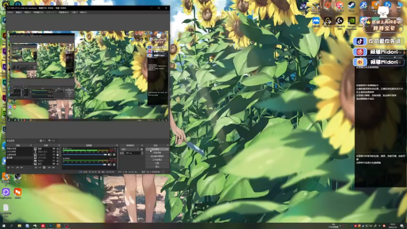Image resolution: width=407 pixels, height=229 pixels.
Task: Open settings gear for the second mixer channel
Action: point(114,164)
